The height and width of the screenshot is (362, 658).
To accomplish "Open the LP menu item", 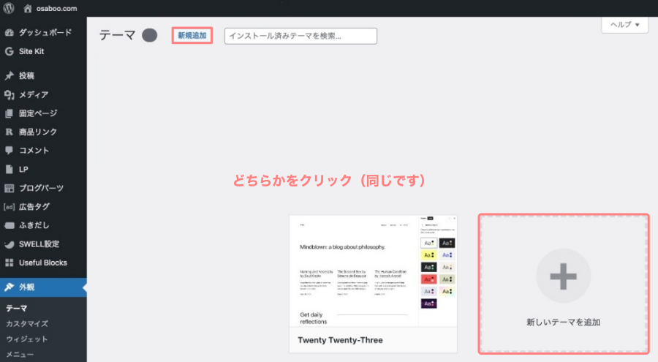I will click(x=23, y=169).
